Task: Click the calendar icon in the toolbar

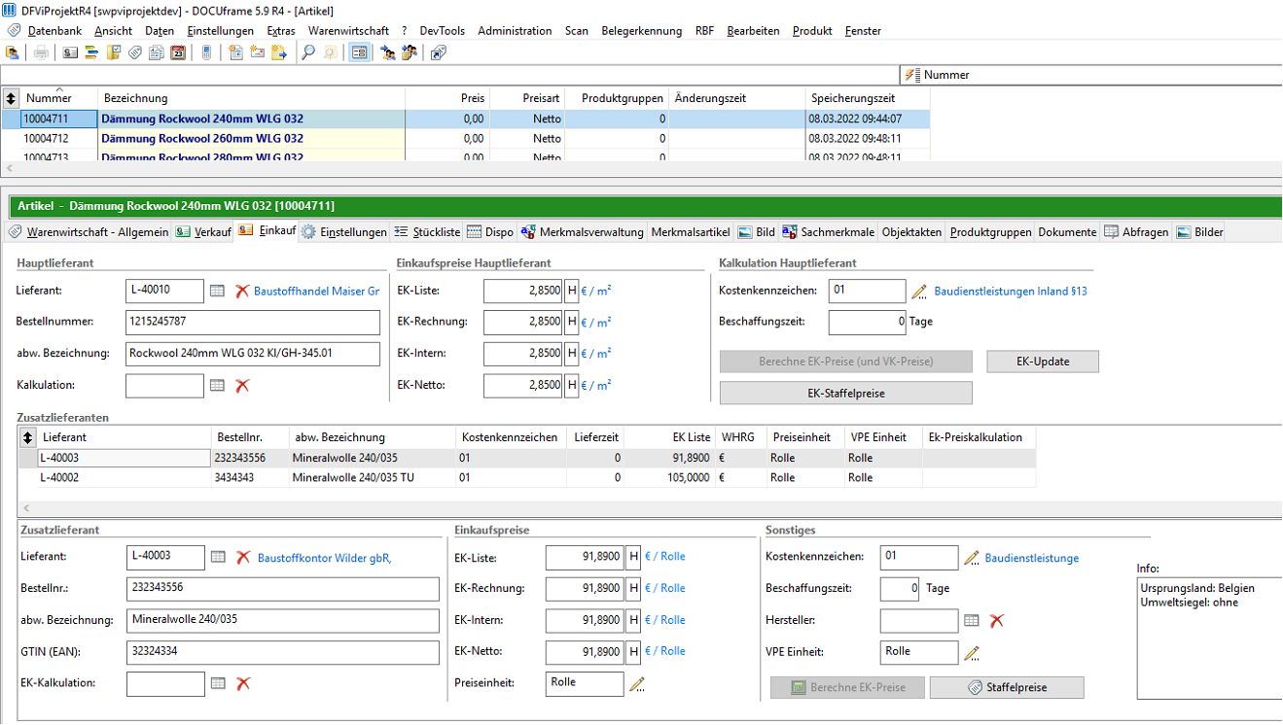Action: (177, 52)
